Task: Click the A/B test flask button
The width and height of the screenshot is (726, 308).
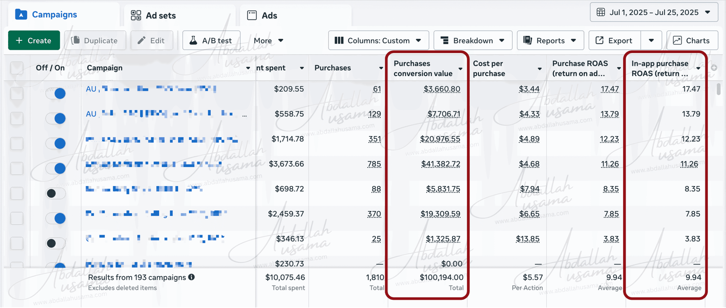Action: 211,40
